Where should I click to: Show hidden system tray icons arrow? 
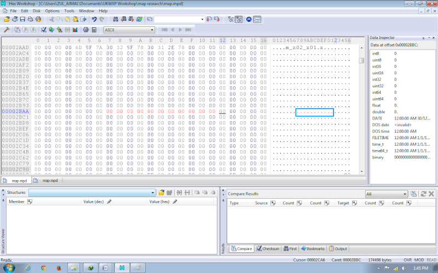click(x=378, y=268)
